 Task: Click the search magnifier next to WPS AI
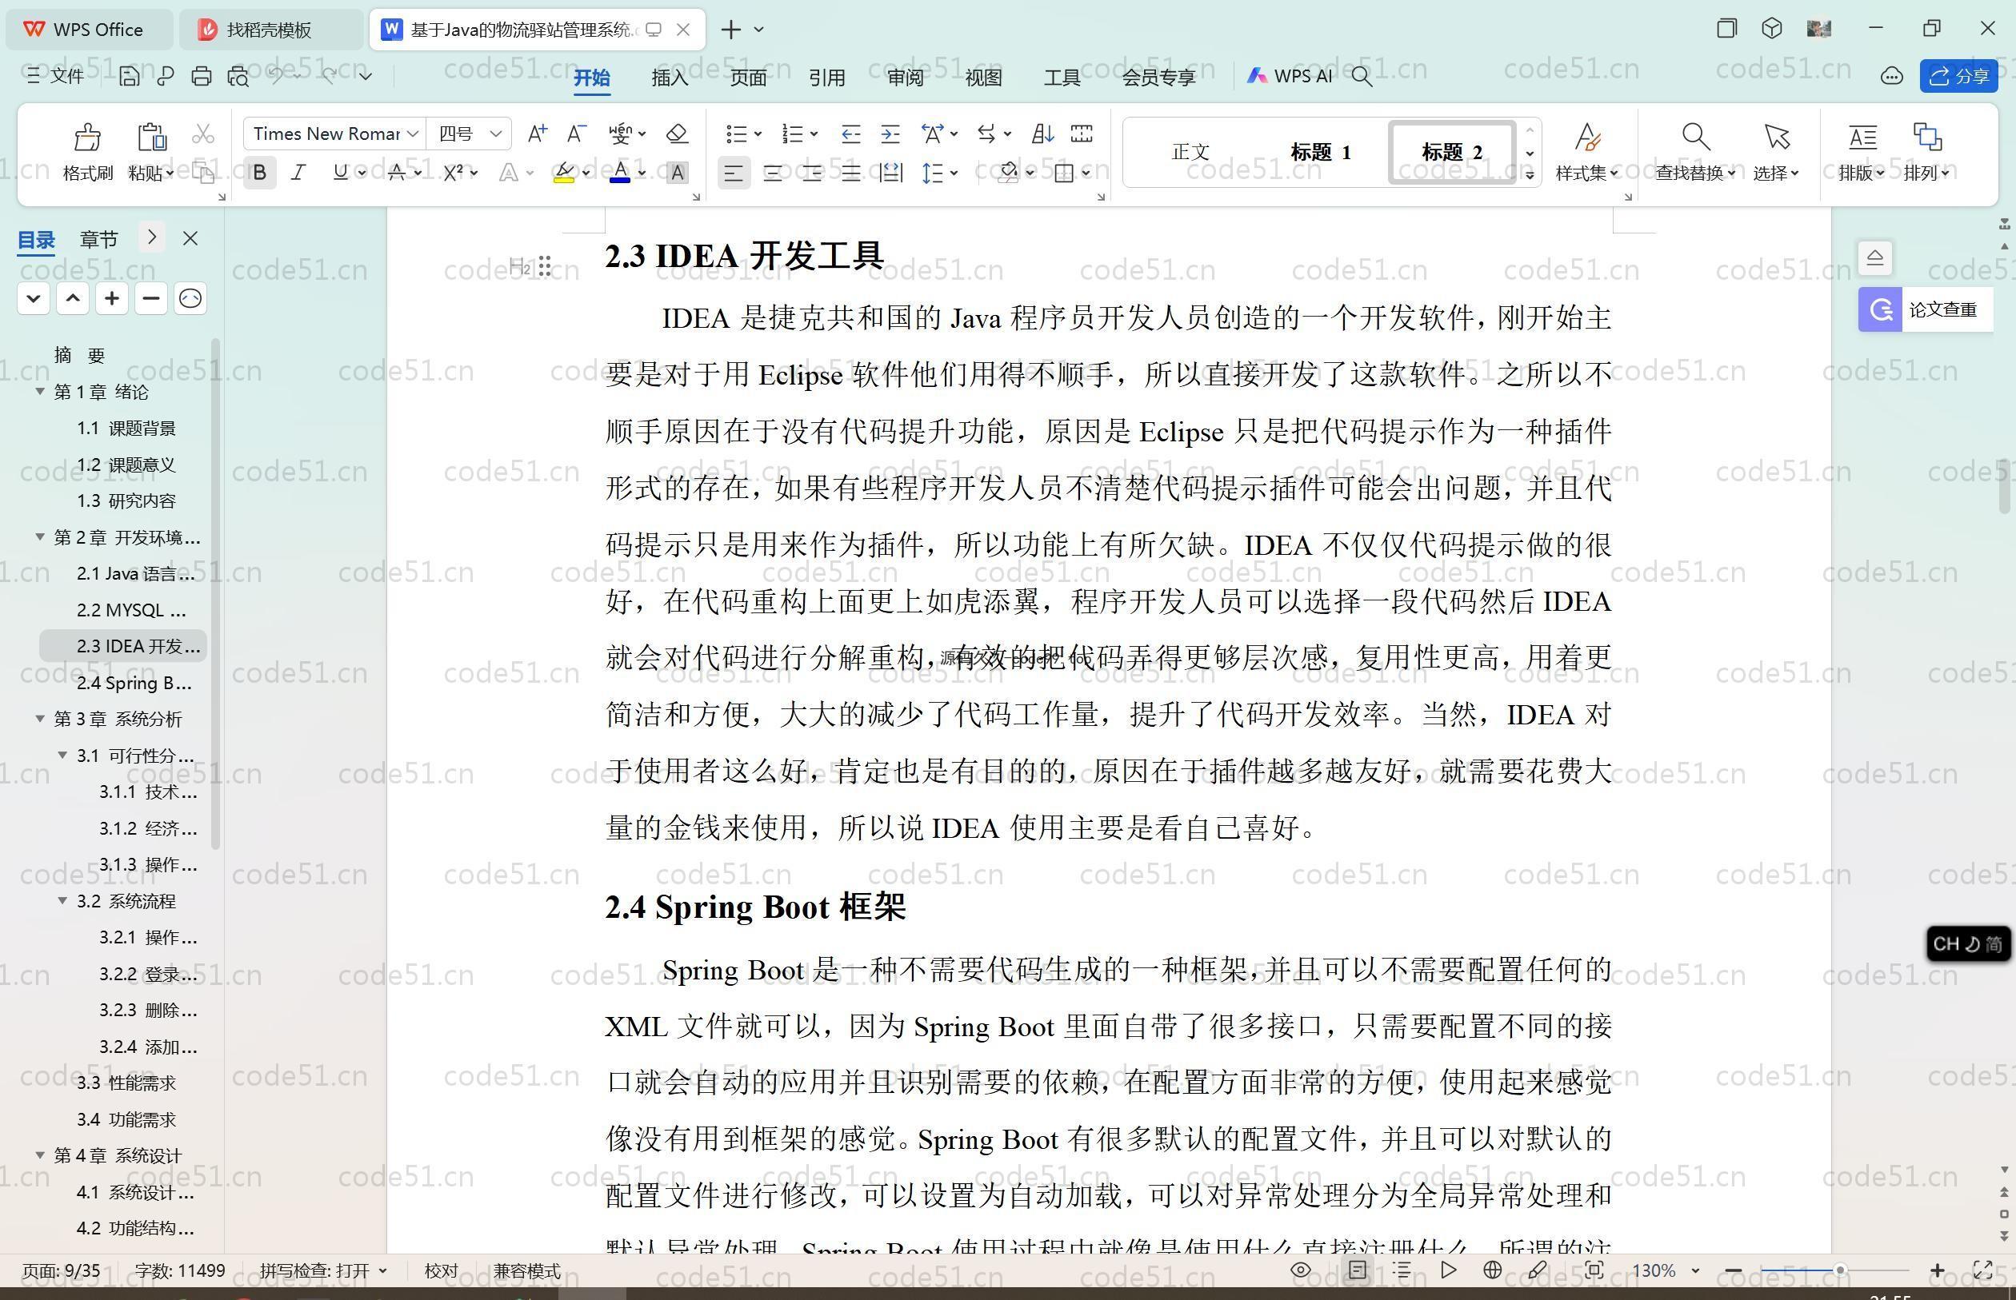[x=1362, y=76]
